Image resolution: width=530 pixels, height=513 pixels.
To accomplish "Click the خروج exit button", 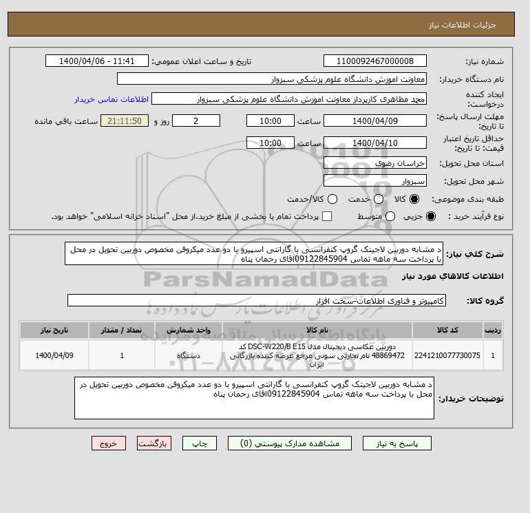I will pyautogui.click(x=109, y=443).
